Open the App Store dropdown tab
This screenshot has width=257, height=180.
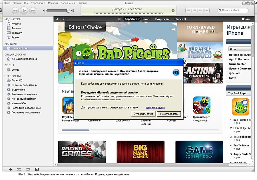132,19
